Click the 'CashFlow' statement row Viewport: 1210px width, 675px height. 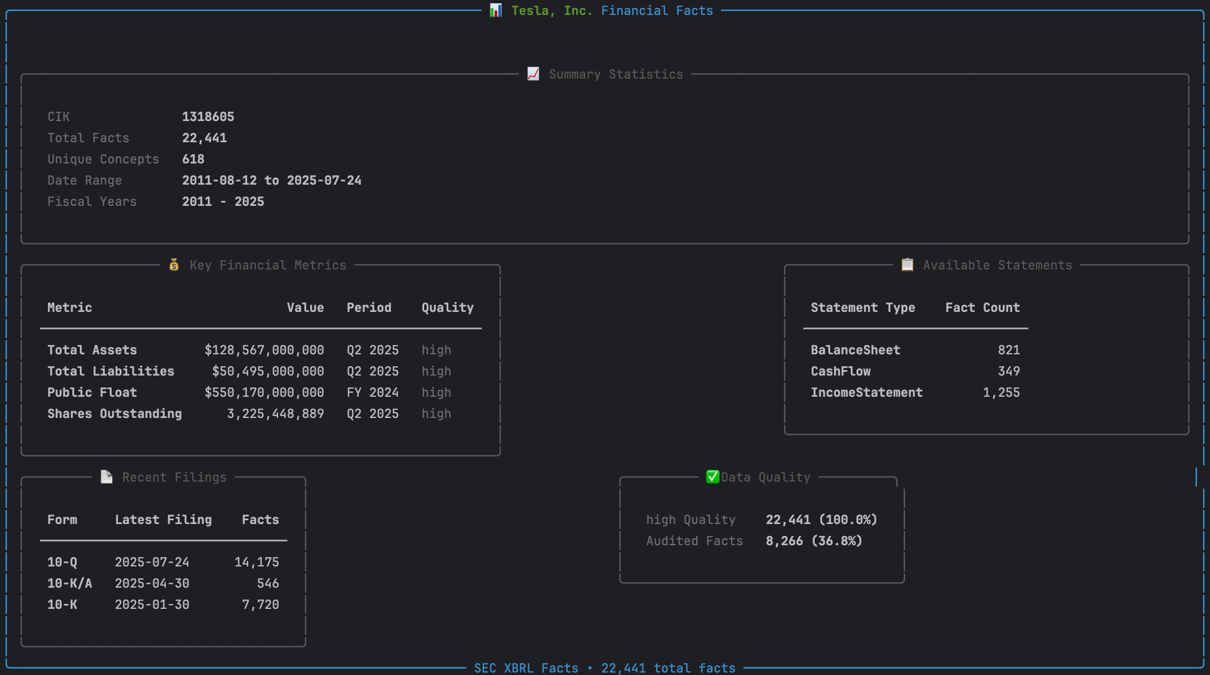pyautogui.click(x=841, y=371)
